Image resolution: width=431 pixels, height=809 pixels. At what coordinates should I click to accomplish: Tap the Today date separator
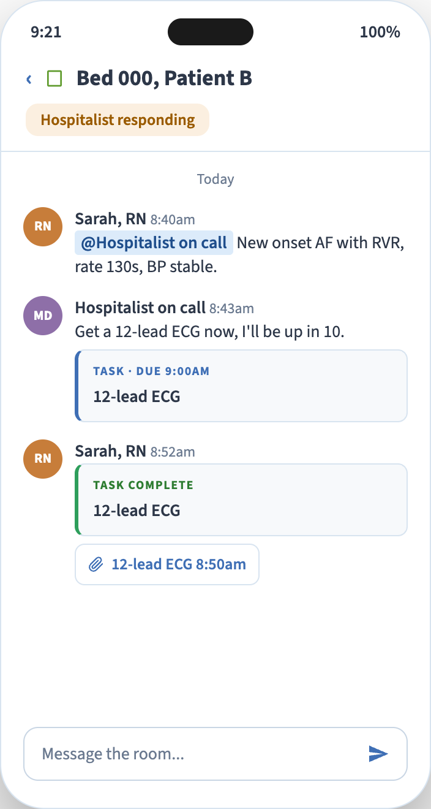215,179
